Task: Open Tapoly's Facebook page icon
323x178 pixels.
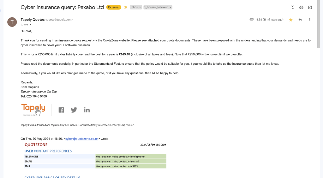Action: [61, 110]
